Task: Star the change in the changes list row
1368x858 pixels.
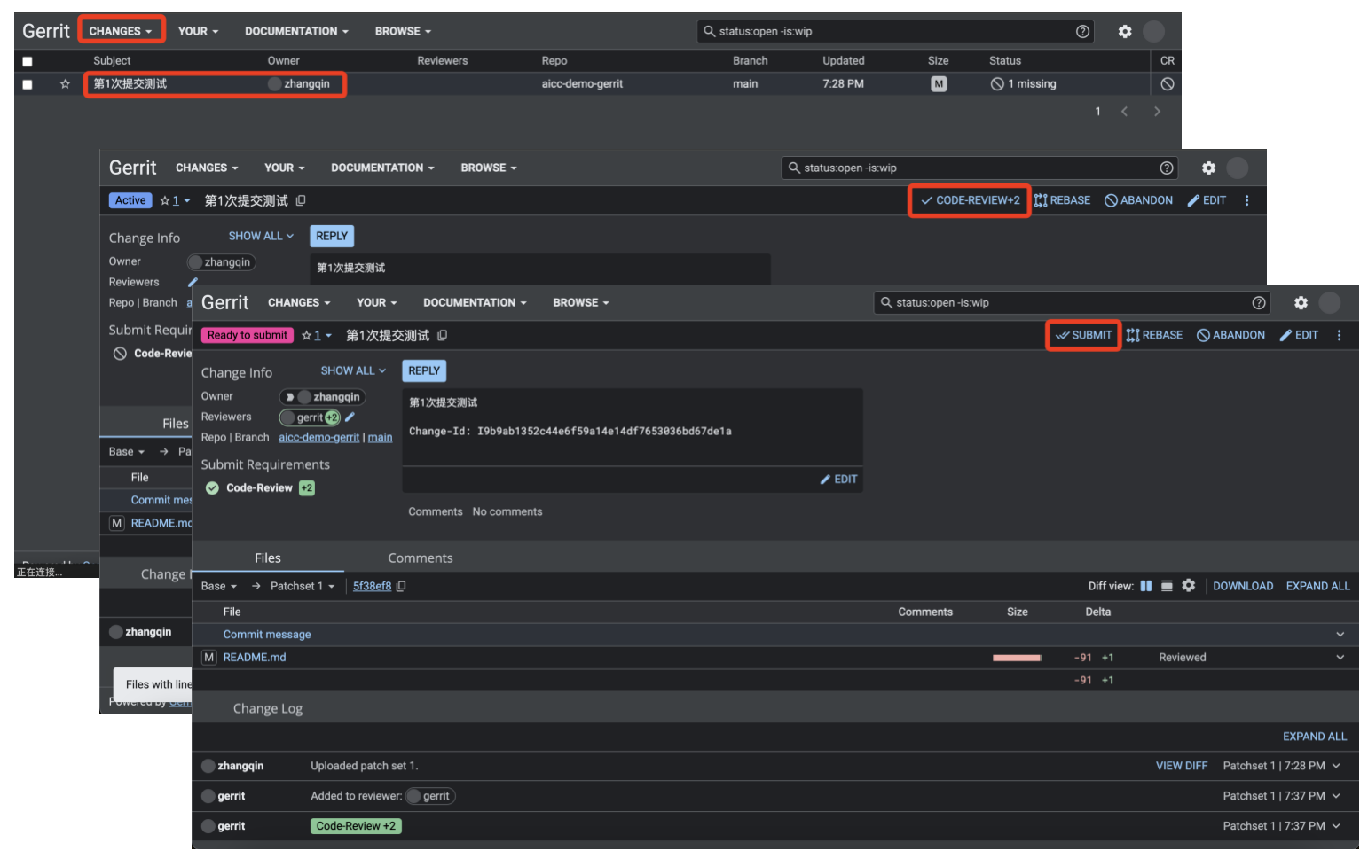Action: (65, 84)
